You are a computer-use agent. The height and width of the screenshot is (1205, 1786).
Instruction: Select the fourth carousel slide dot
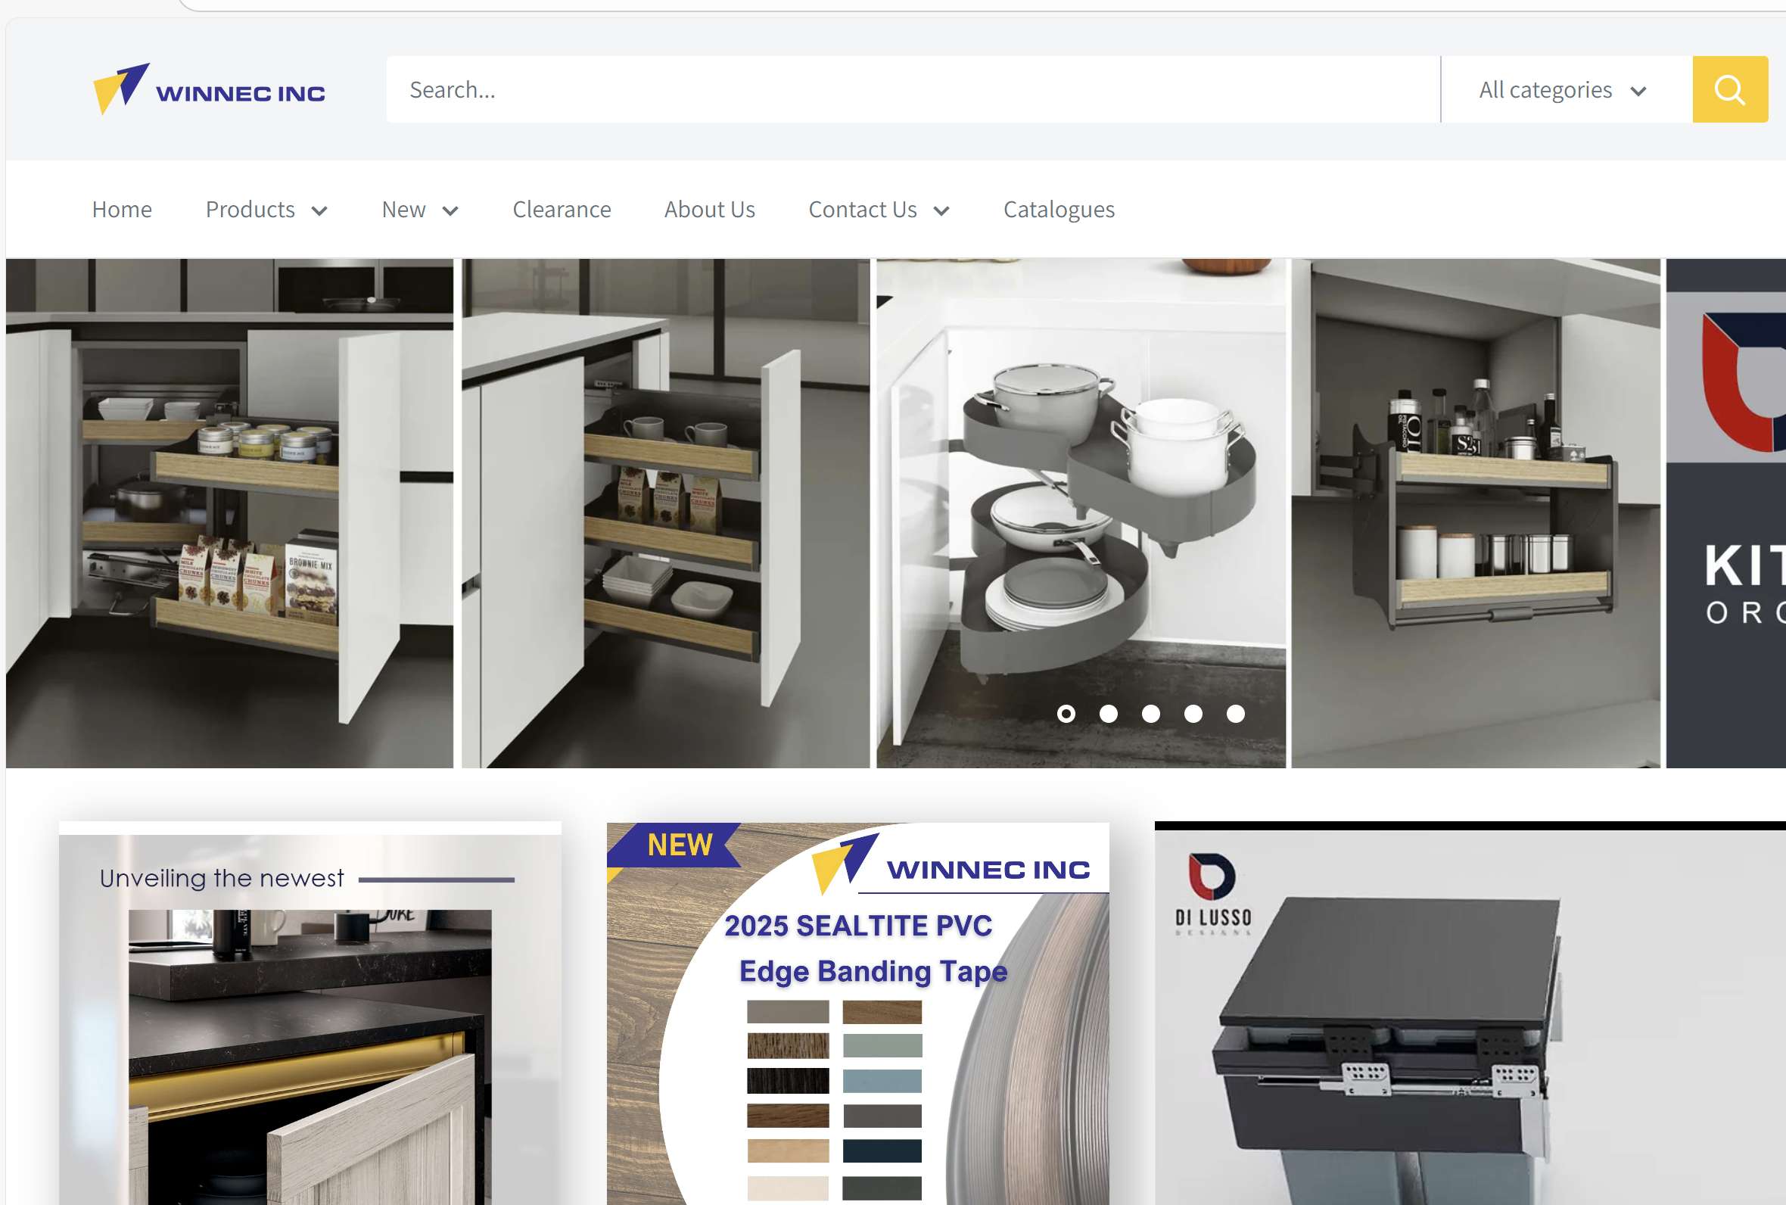(x=1192, y=713)
